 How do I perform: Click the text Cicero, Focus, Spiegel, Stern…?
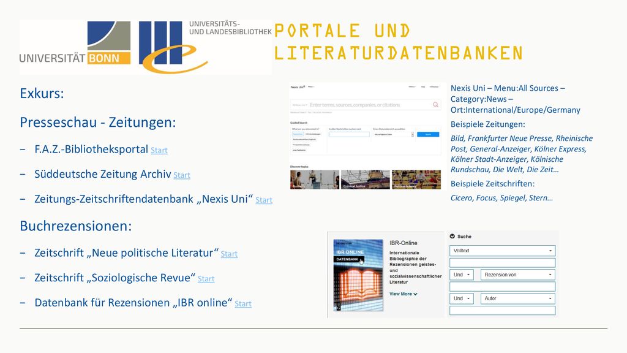(502, 198)
